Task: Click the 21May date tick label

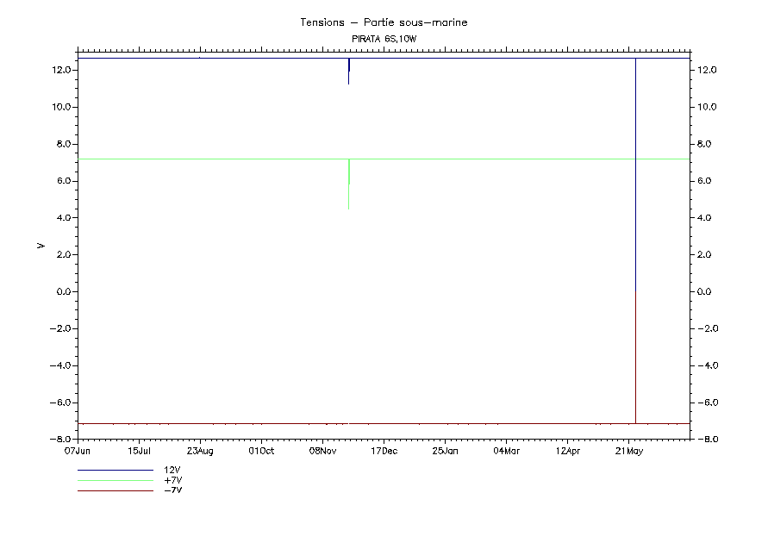Action: coord(628,451)
